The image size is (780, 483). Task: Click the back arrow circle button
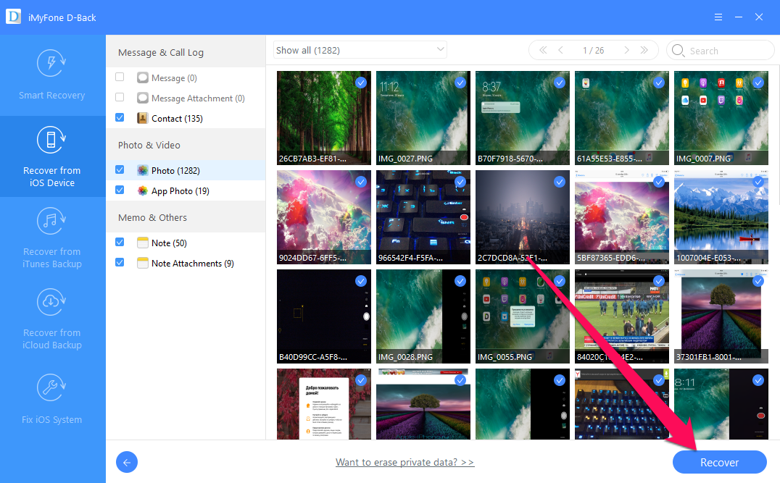point(127,462)
